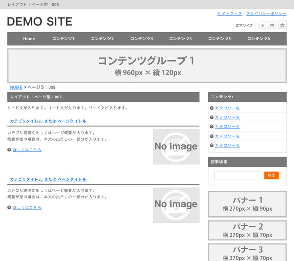
Task: Open the サイトマップ link
Action: point(230,14)
